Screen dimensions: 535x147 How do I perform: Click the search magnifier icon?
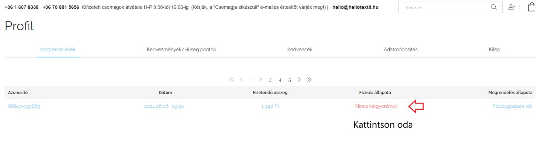493,7
